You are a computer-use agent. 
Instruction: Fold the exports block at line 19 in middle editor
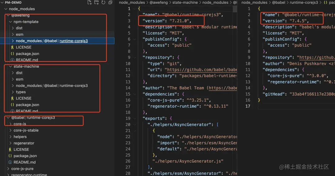pos(135,119)
